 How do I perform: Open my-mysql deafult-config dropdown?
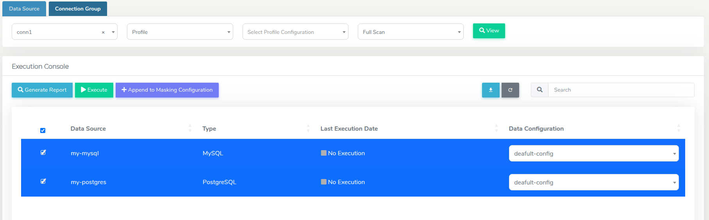click(x=593, y=154)
